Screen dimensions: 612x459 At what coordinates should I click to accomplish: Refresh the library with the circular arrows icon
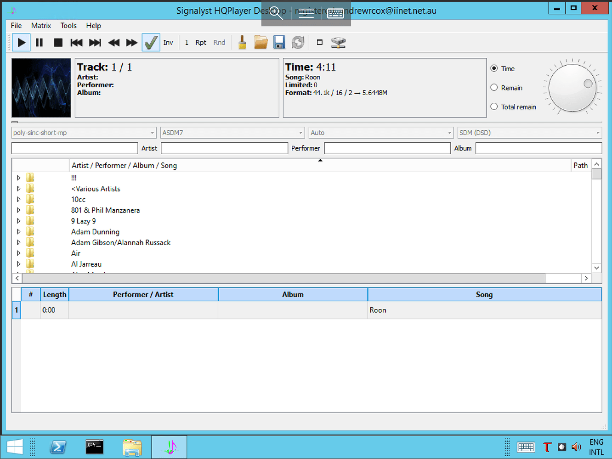pyautogui.click(x=298, y=42)
